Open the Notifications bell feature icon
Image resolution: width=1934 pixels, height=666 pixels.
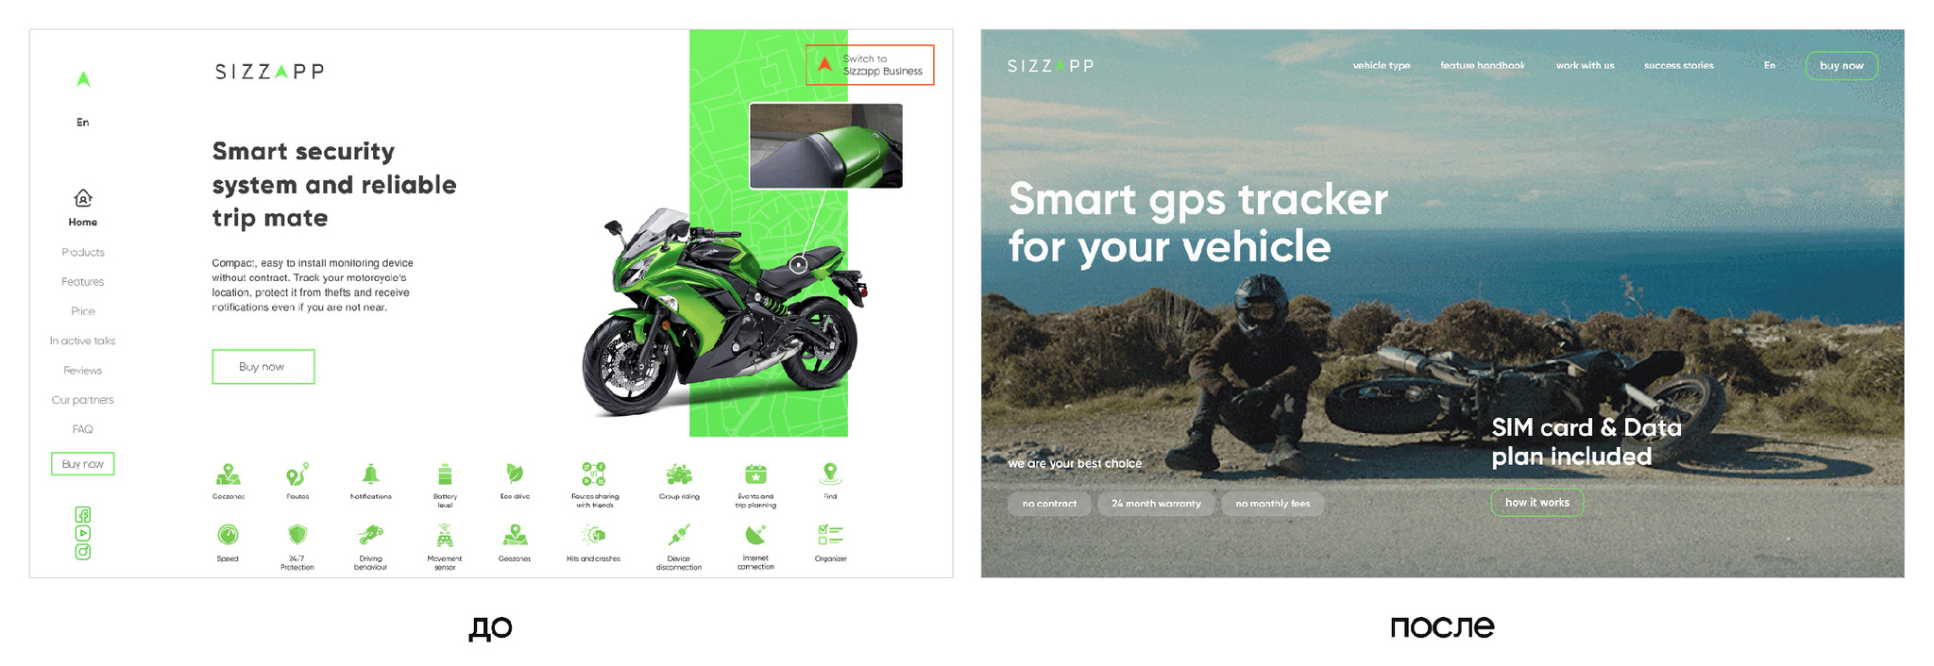[370, 474]
